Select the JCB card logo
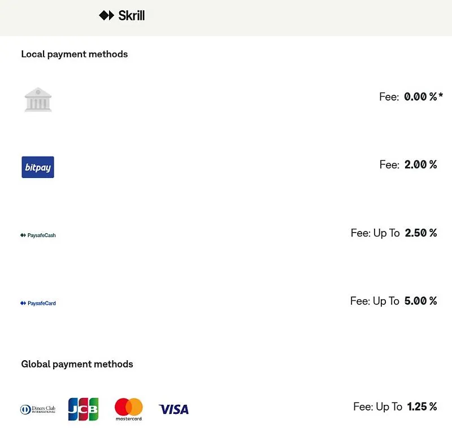This screenshot has width=452, height=428. 83,409
